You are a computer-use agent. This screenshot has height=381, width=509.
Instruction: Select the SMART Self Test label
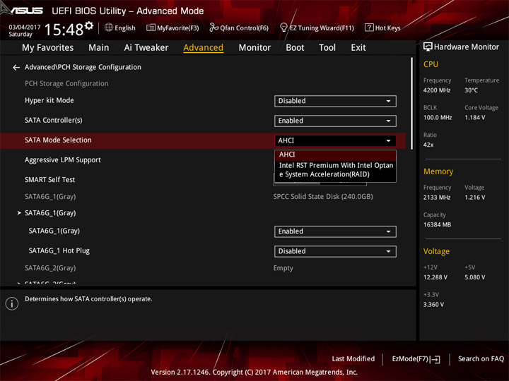(x=49, y=180)
